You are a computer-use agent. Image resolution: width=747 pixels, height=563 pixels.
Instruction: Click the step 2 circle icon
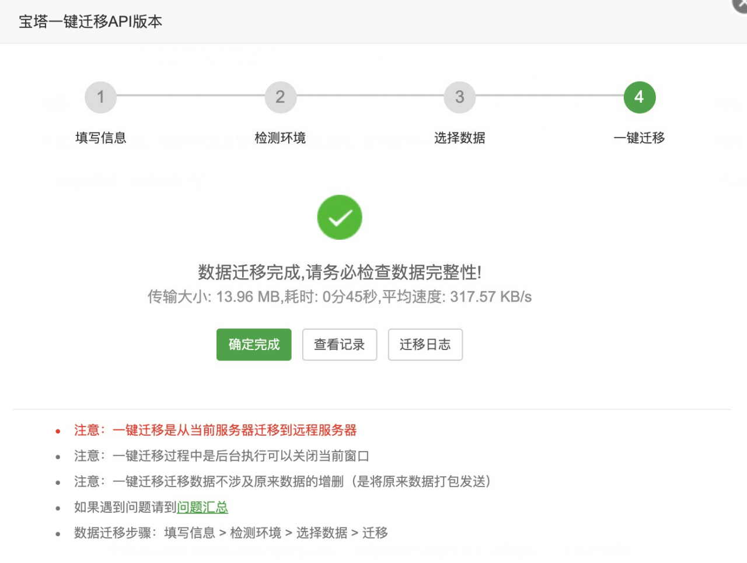pos(280,97)
